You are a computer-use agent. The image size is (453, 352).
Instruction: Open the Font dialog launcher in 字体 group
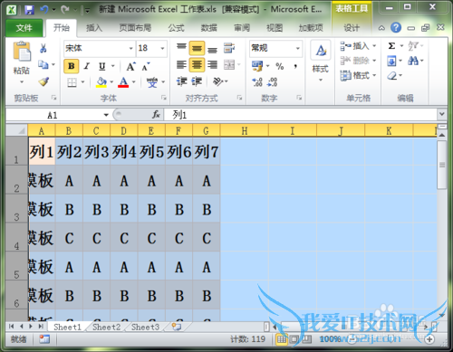tap(164, 98)
